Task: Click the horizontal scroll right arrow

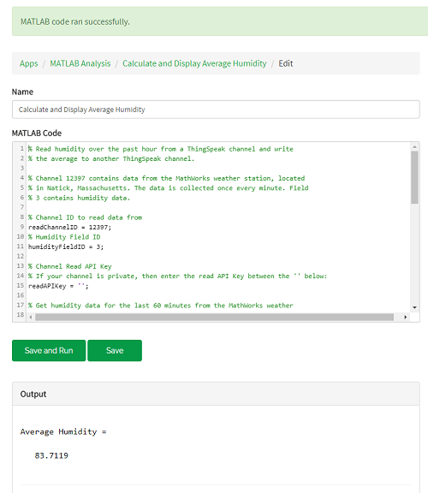Action: pos(406,318)
